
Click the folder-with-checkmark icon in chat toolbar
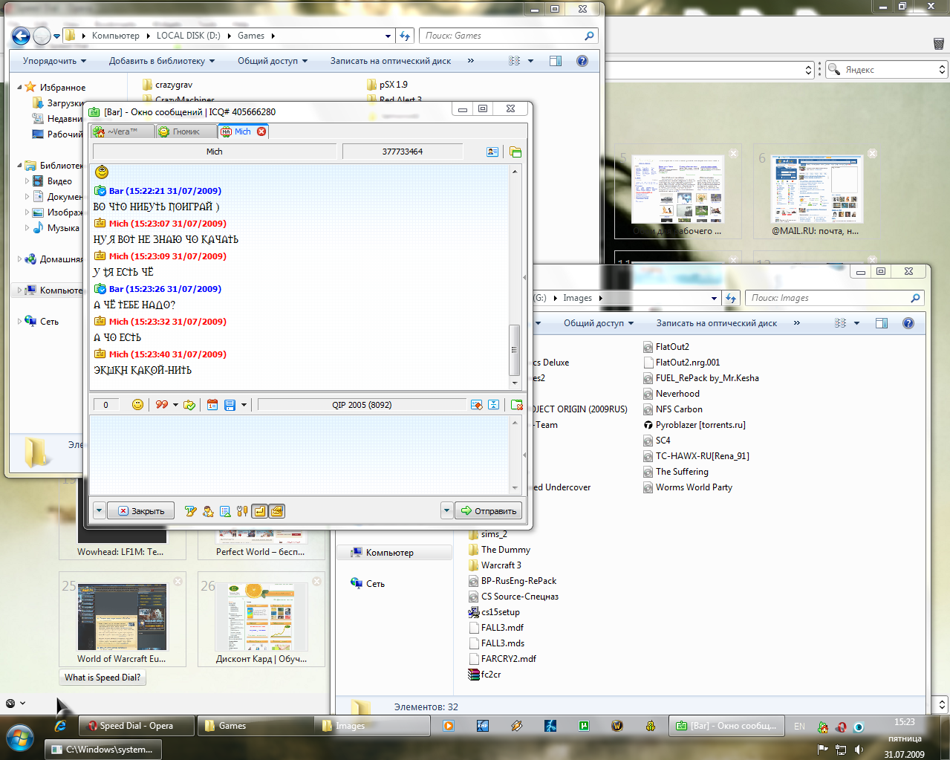click(x=189, y=405)
